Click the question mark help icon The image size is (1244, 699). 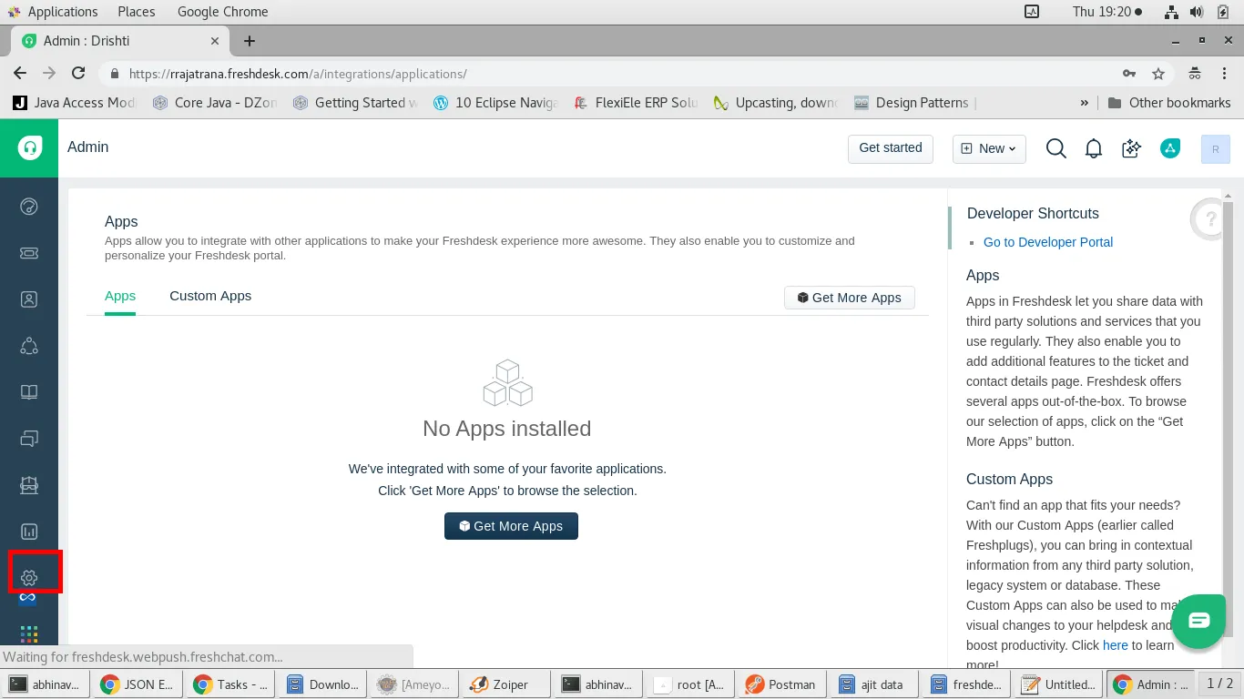coord(1209,218)
